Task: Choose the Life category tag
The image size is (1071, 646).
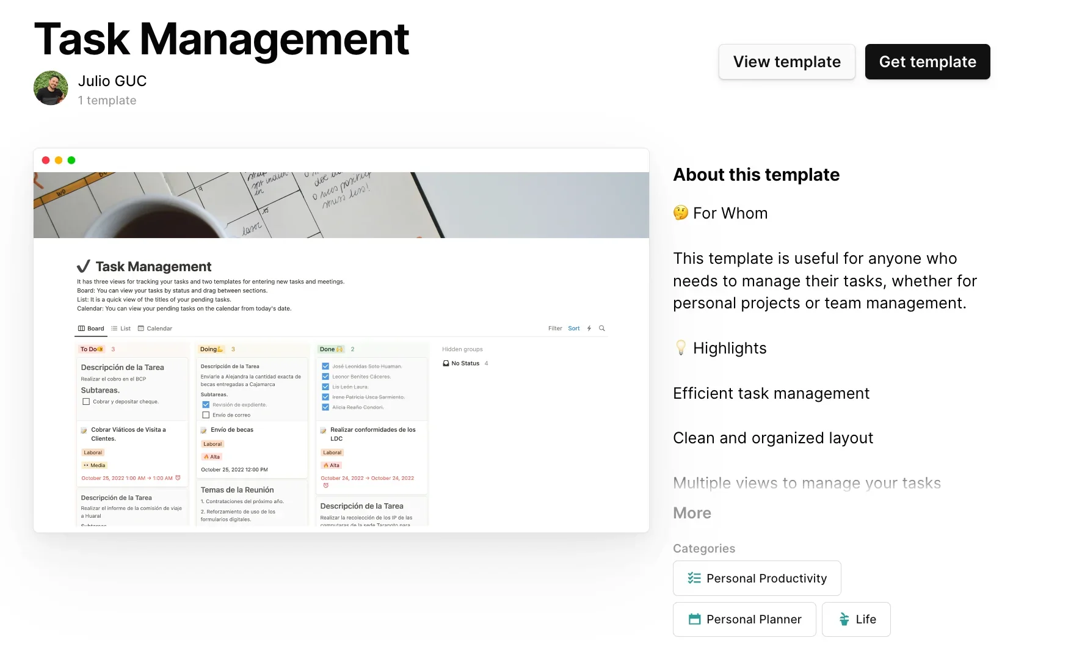Action: (855, 619)
